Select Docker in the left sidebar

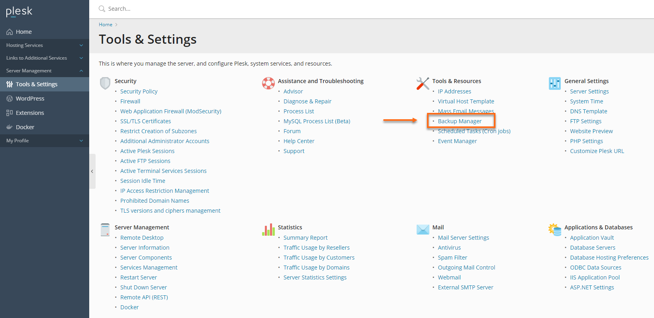pos(25,127)
